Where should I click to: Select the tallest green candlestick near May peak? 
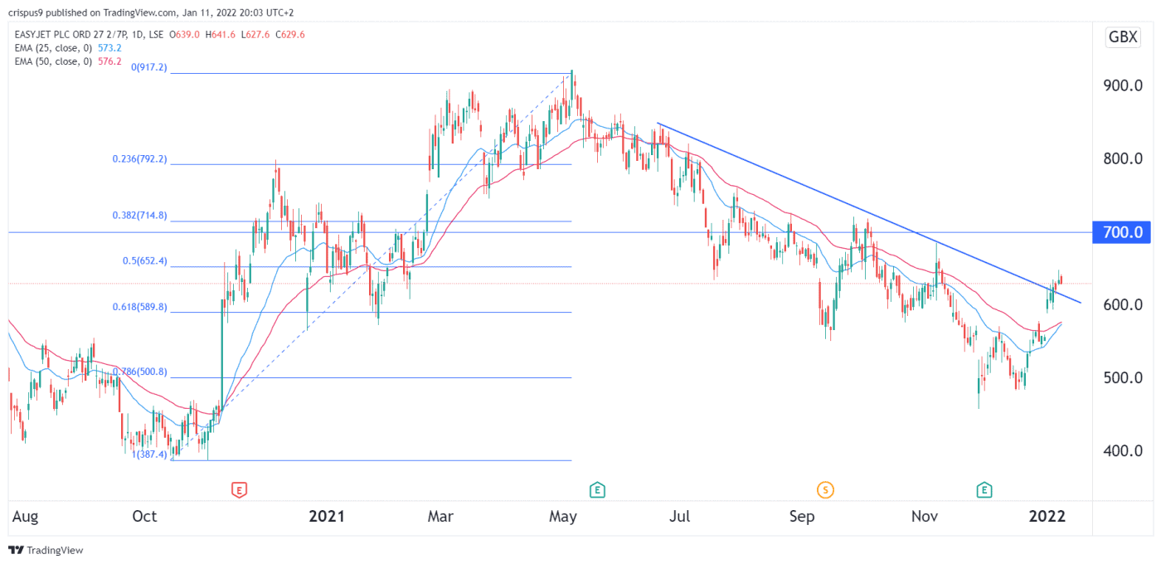(x=571, y=87)
